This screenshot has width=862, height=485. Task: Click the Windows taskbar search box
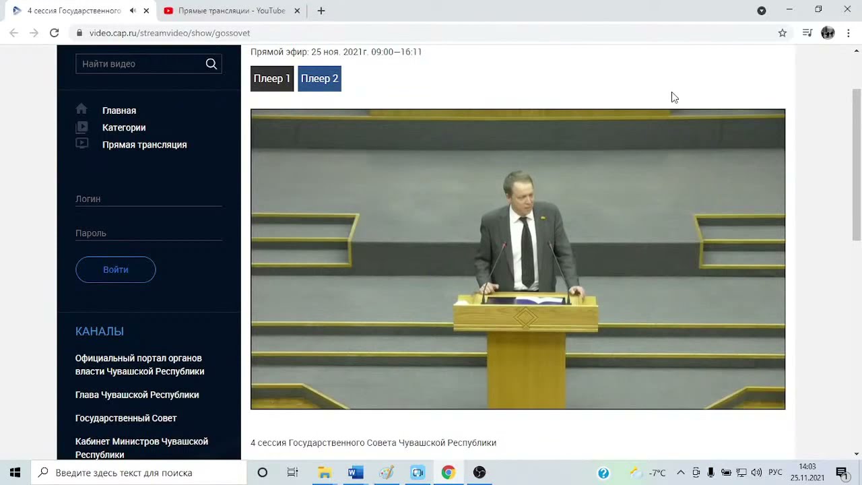(139, 472)
